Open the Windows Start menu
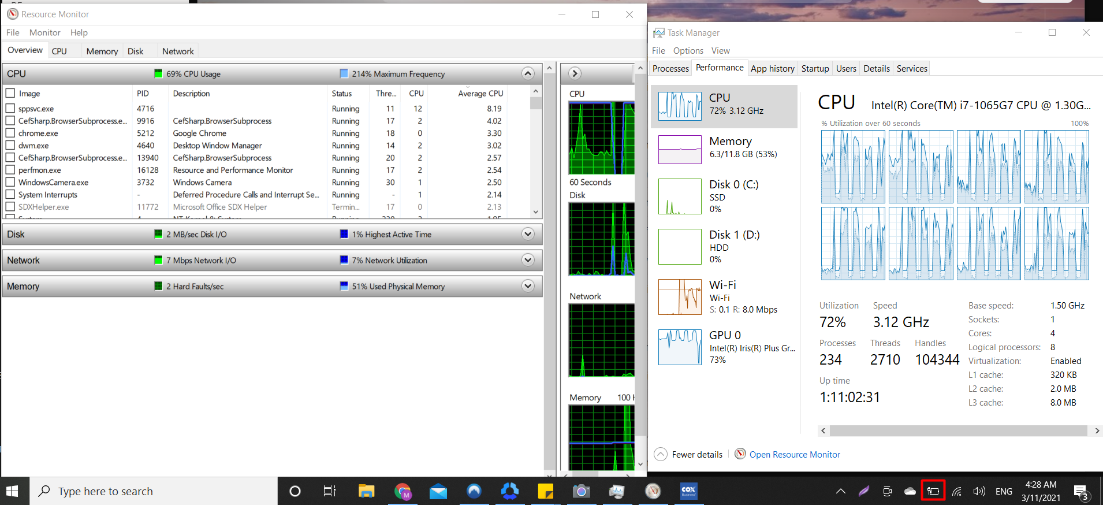 click(x=13, y=491)
